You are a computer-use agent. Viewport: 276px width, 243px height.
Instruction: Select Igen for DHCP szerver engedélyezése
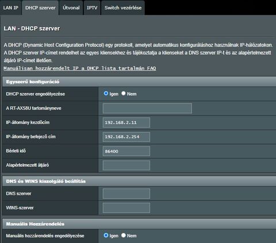pyautogui.click(x=106, y=94)
